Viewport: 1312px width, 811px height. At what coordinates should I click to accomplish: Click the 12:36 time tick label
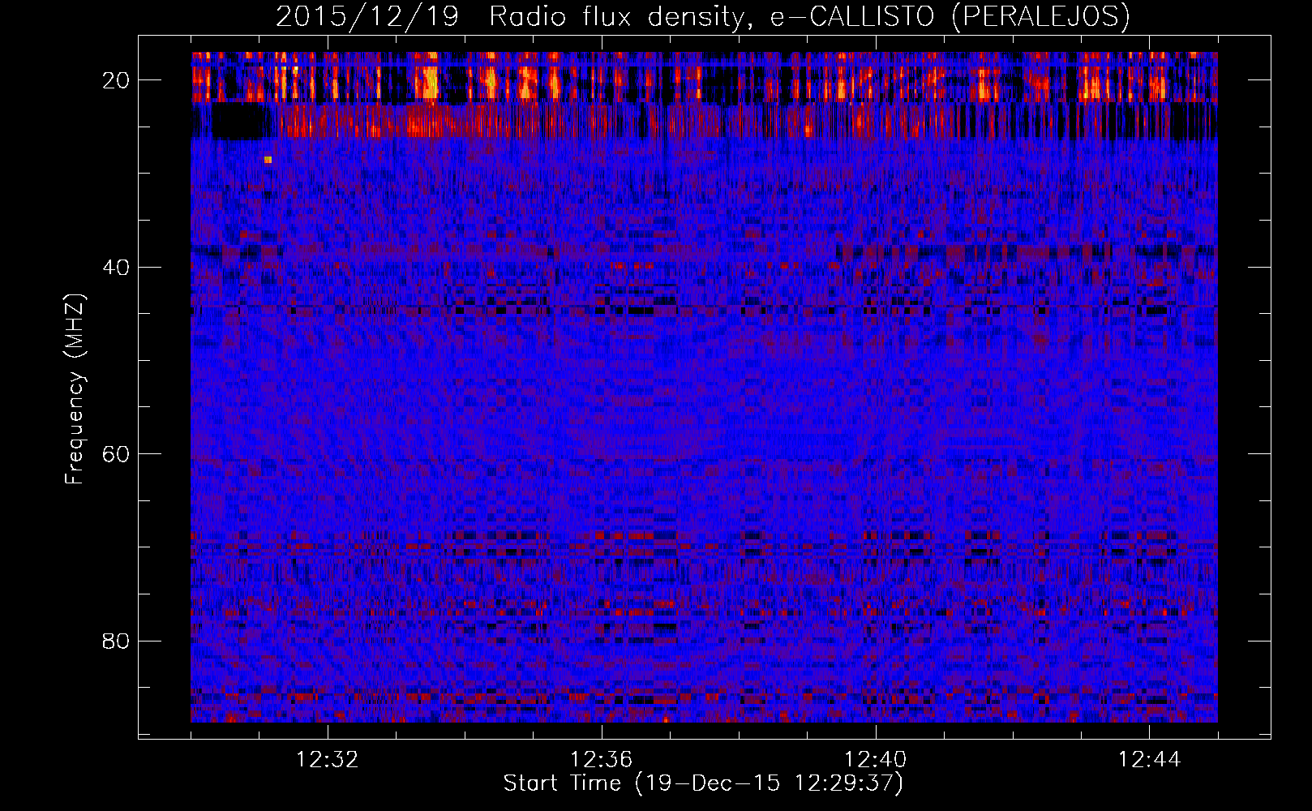tap(602, 760)
